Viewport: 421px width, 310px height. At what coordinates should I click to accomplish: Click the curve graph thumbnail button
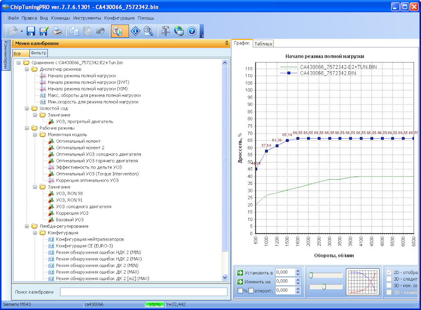363,282
